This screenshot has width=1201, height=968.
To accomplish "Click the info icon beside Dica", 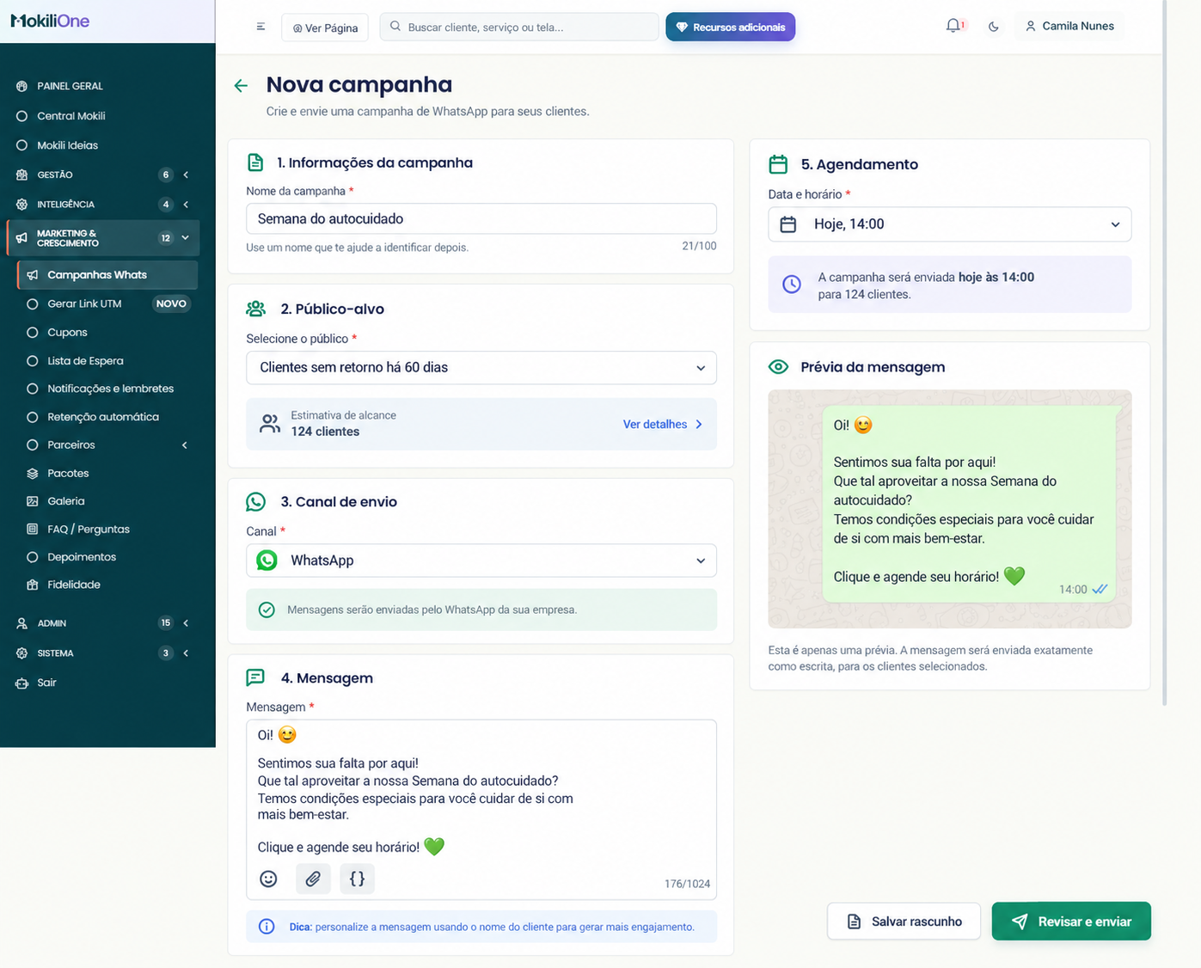I will pos(267,927).
